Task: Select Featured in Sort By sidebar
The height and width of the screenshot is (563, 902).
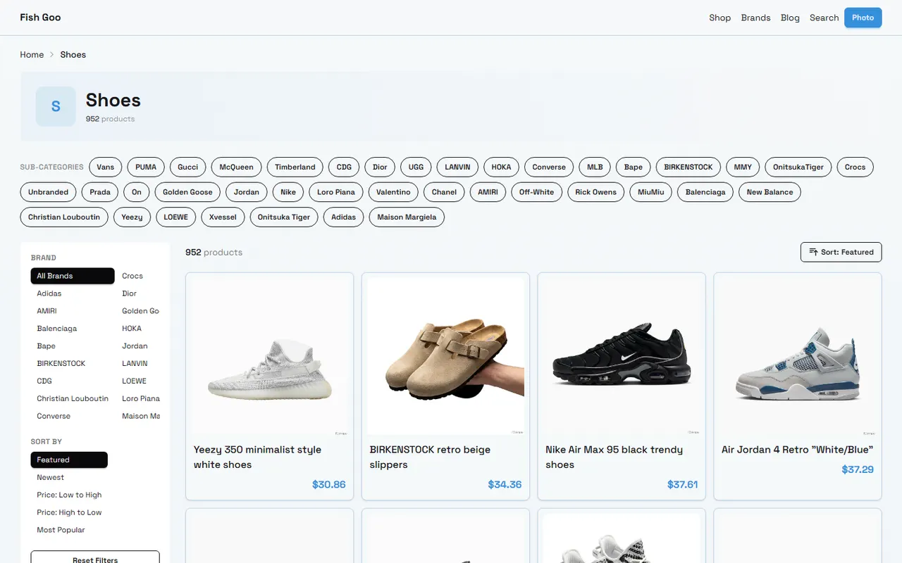Action: coord(69,460)
